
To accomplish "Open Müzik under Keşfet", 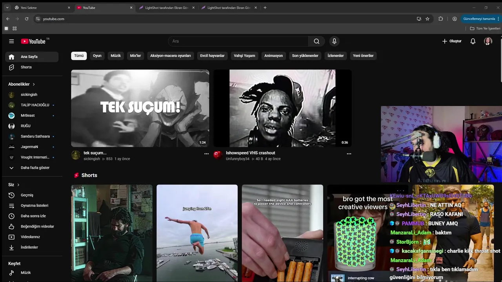I will 32,273.
